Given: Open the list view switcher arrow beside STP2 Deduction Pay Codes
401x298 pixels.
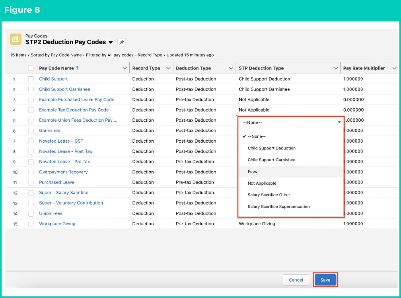Looking at the screenshot, I should coord(111,43).
